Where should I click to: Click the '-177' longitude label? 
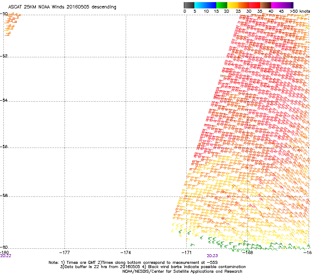tap(65, 253)
